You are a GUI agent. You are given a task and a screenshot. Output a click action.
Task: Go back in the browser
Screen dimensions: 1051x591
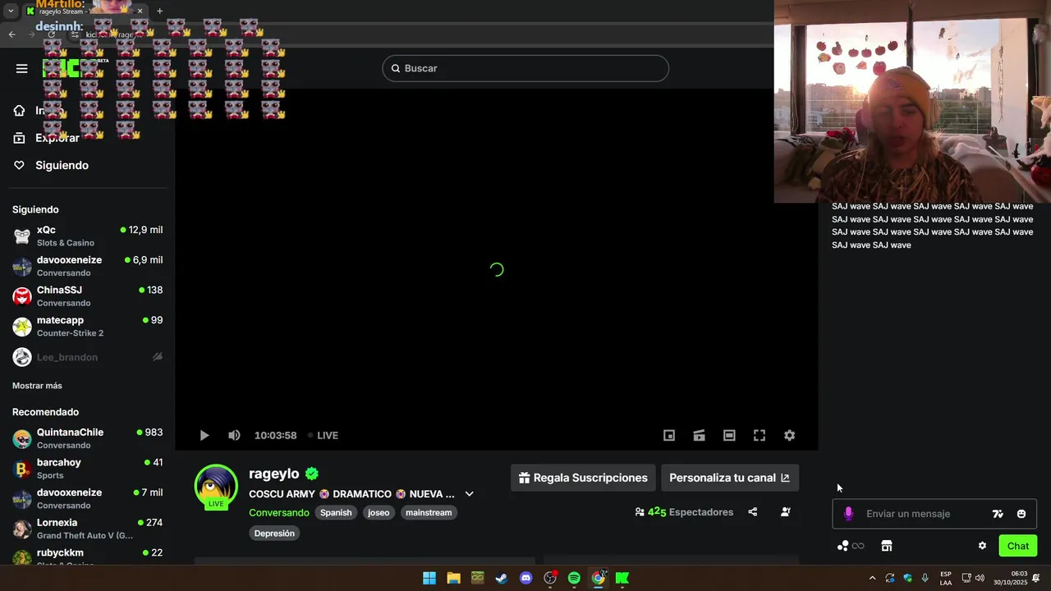(11, 34)
